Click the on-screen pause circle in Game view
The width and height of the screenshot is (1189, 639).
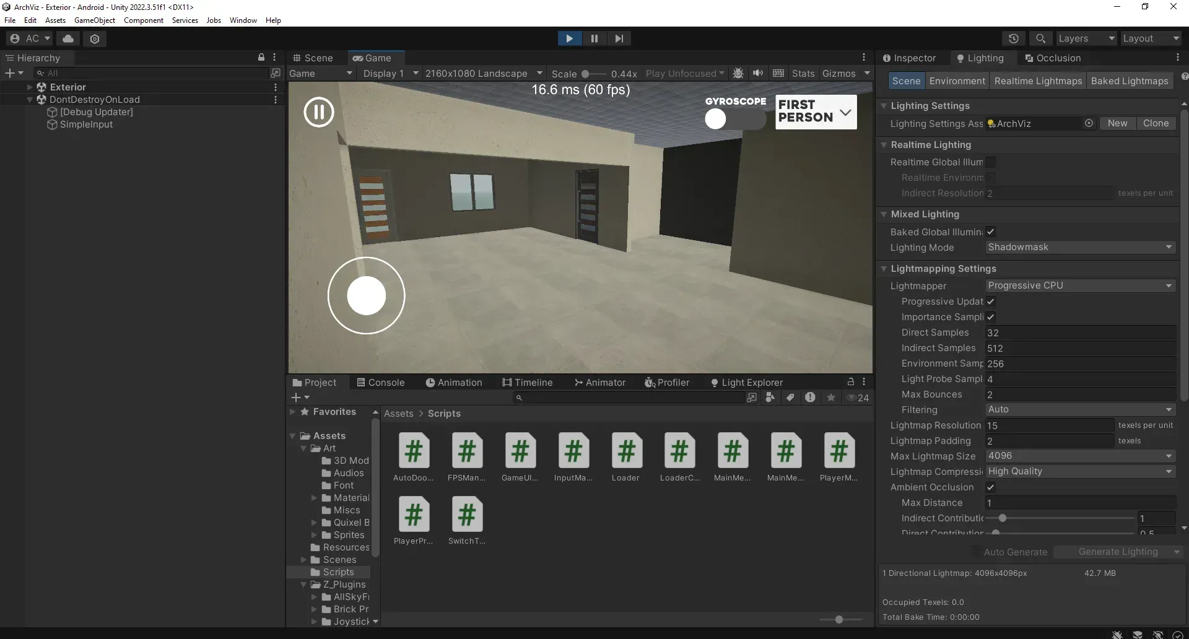[319, 112]
